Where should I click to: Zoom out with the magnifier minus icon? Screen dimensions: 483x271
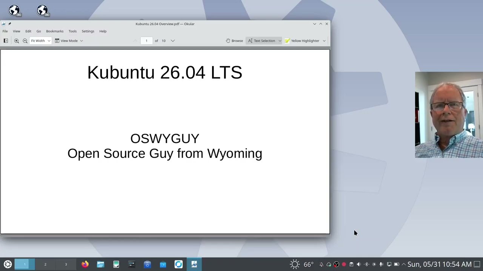point(25,41)
